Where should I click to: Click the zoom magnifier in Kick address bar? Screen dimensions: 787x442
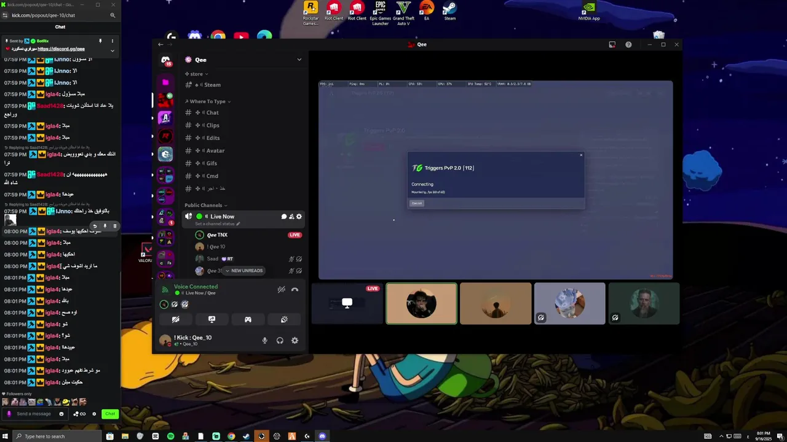coord(113,15)
